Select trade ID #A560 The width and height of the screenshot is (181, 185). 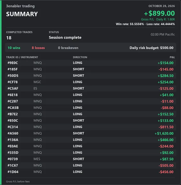coord(13,133)
